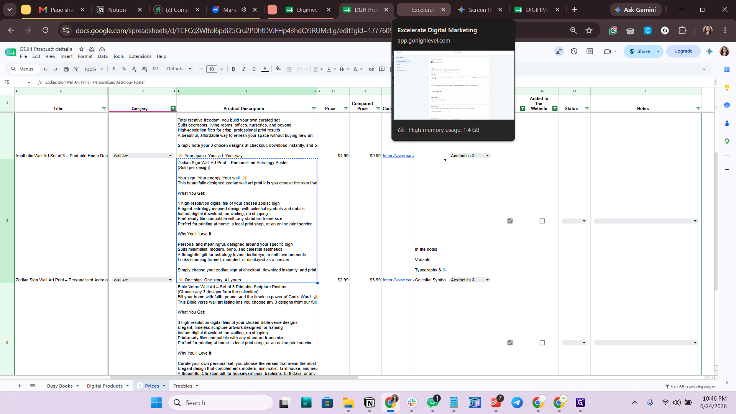Click the Redo icon in toolbar
Screen dimensions: 736x414
(56, 69)
